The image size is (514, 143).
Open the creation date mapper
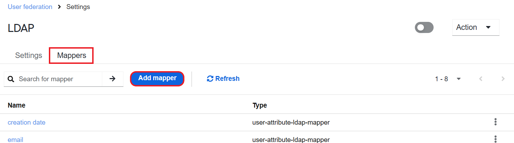[26, 123]
